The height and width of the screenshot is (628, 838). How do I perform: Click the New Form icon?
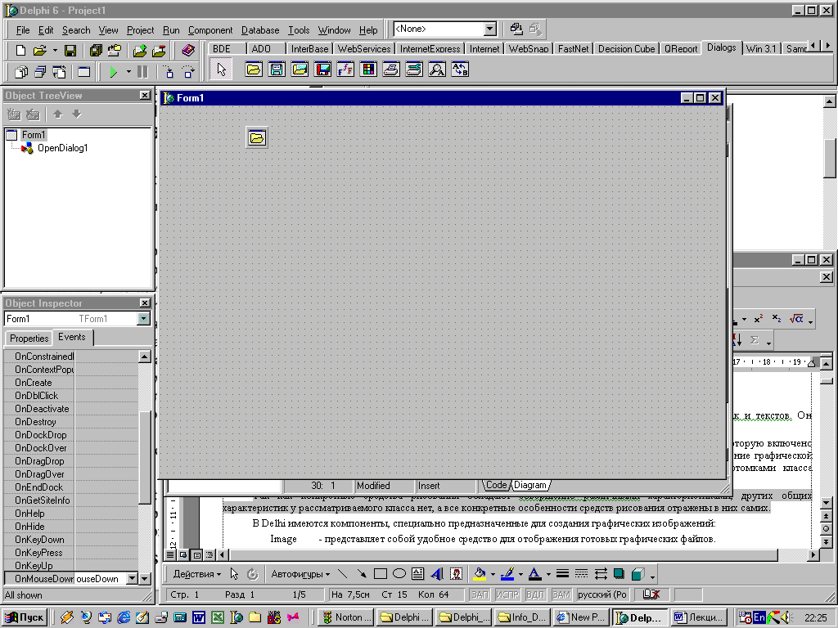84,72
